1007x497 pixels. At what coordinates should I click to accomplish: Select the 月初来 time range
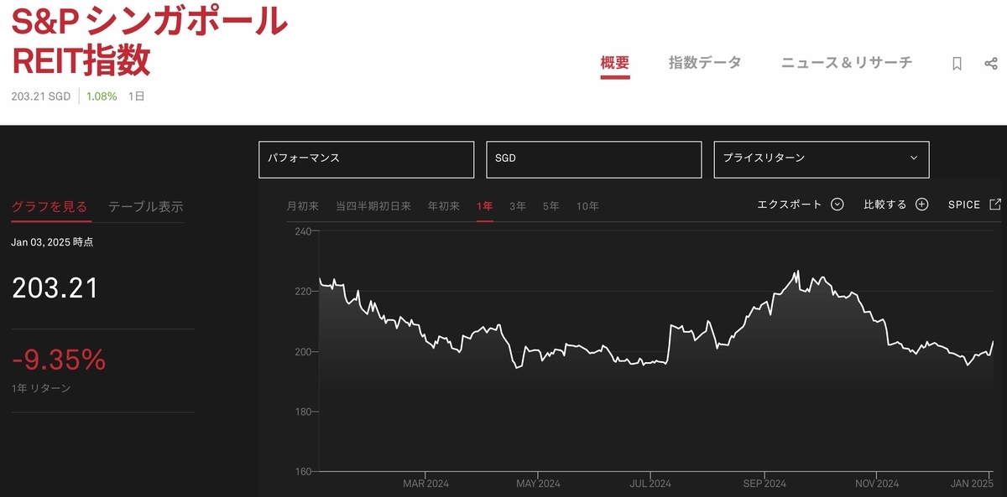point(302,206)
